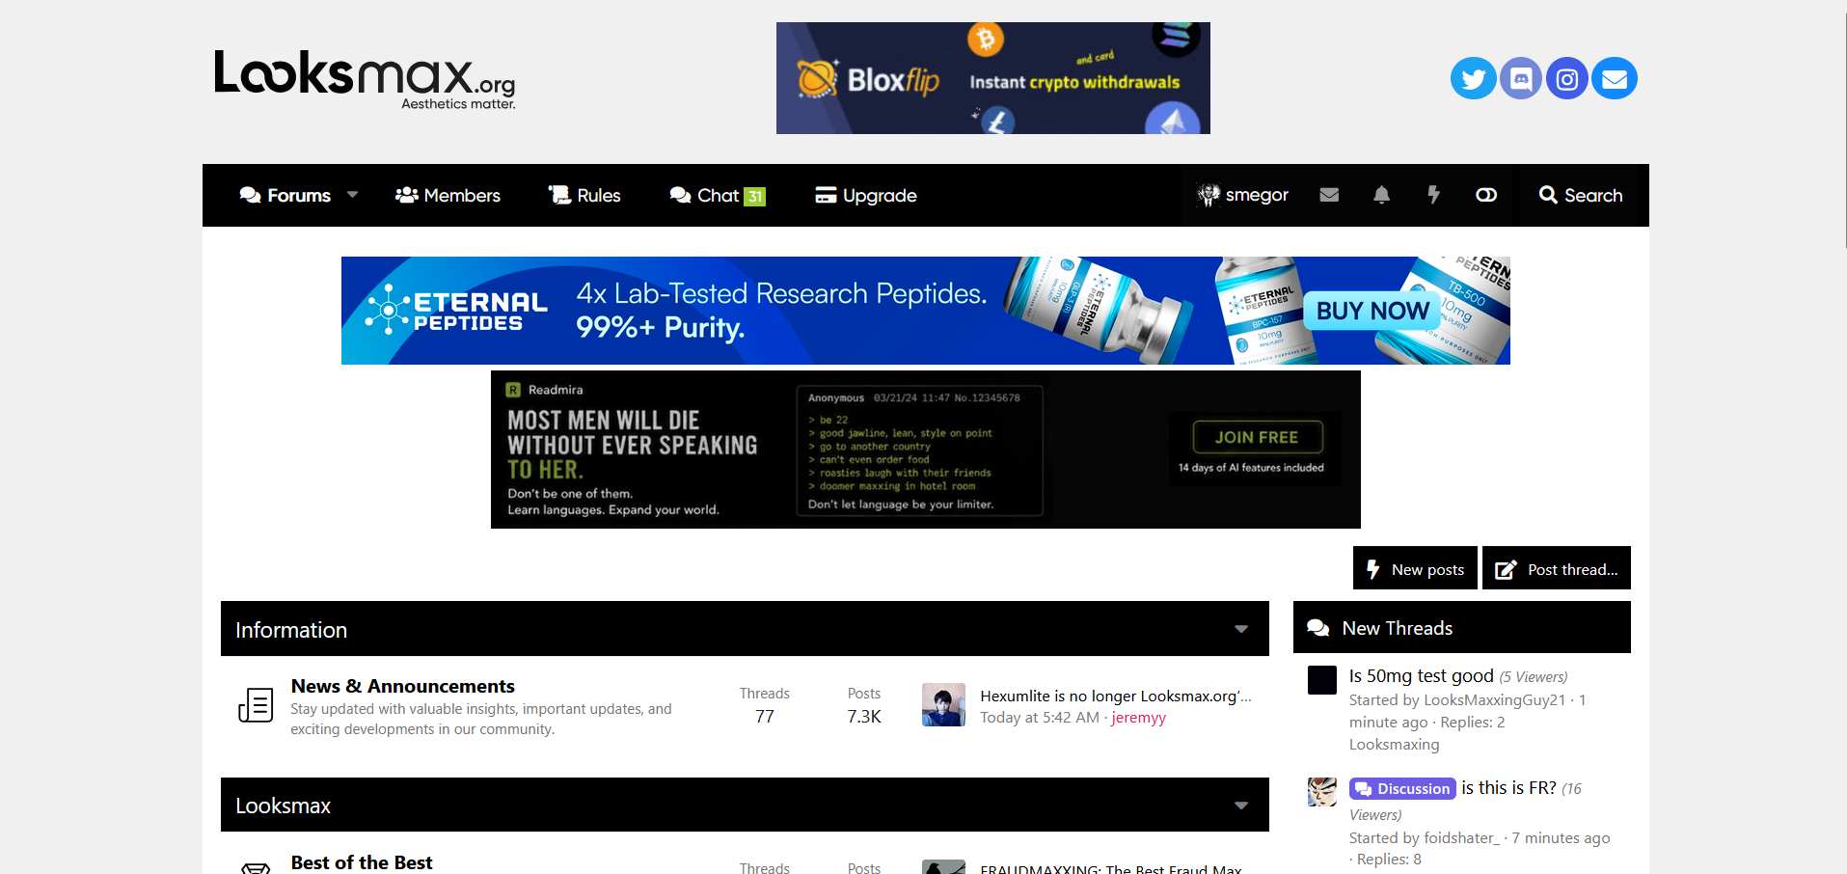This screenshot has width=1847, height=874.
Task: Open the Is 50mg test good thread
Action: coord(1421,676)
